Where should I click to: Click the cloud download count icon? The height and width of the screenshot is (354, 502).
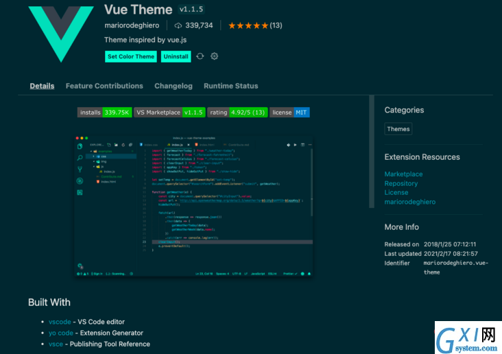tap(178, 25)
